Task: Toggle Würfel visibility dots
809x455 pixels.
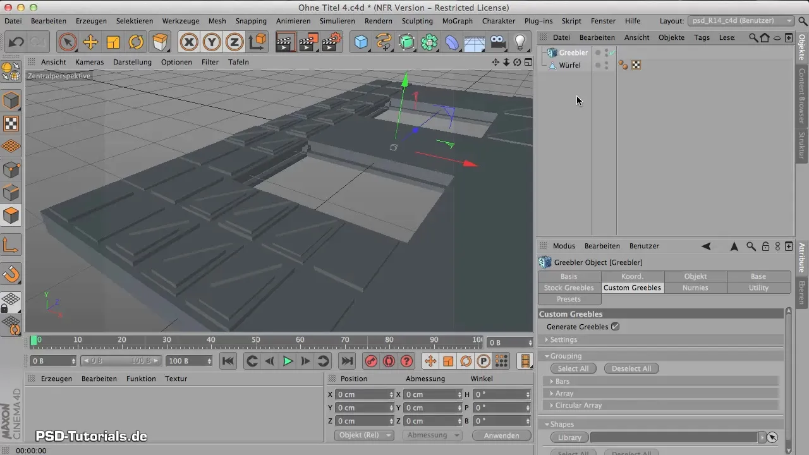Action: (x=606, y=65)
